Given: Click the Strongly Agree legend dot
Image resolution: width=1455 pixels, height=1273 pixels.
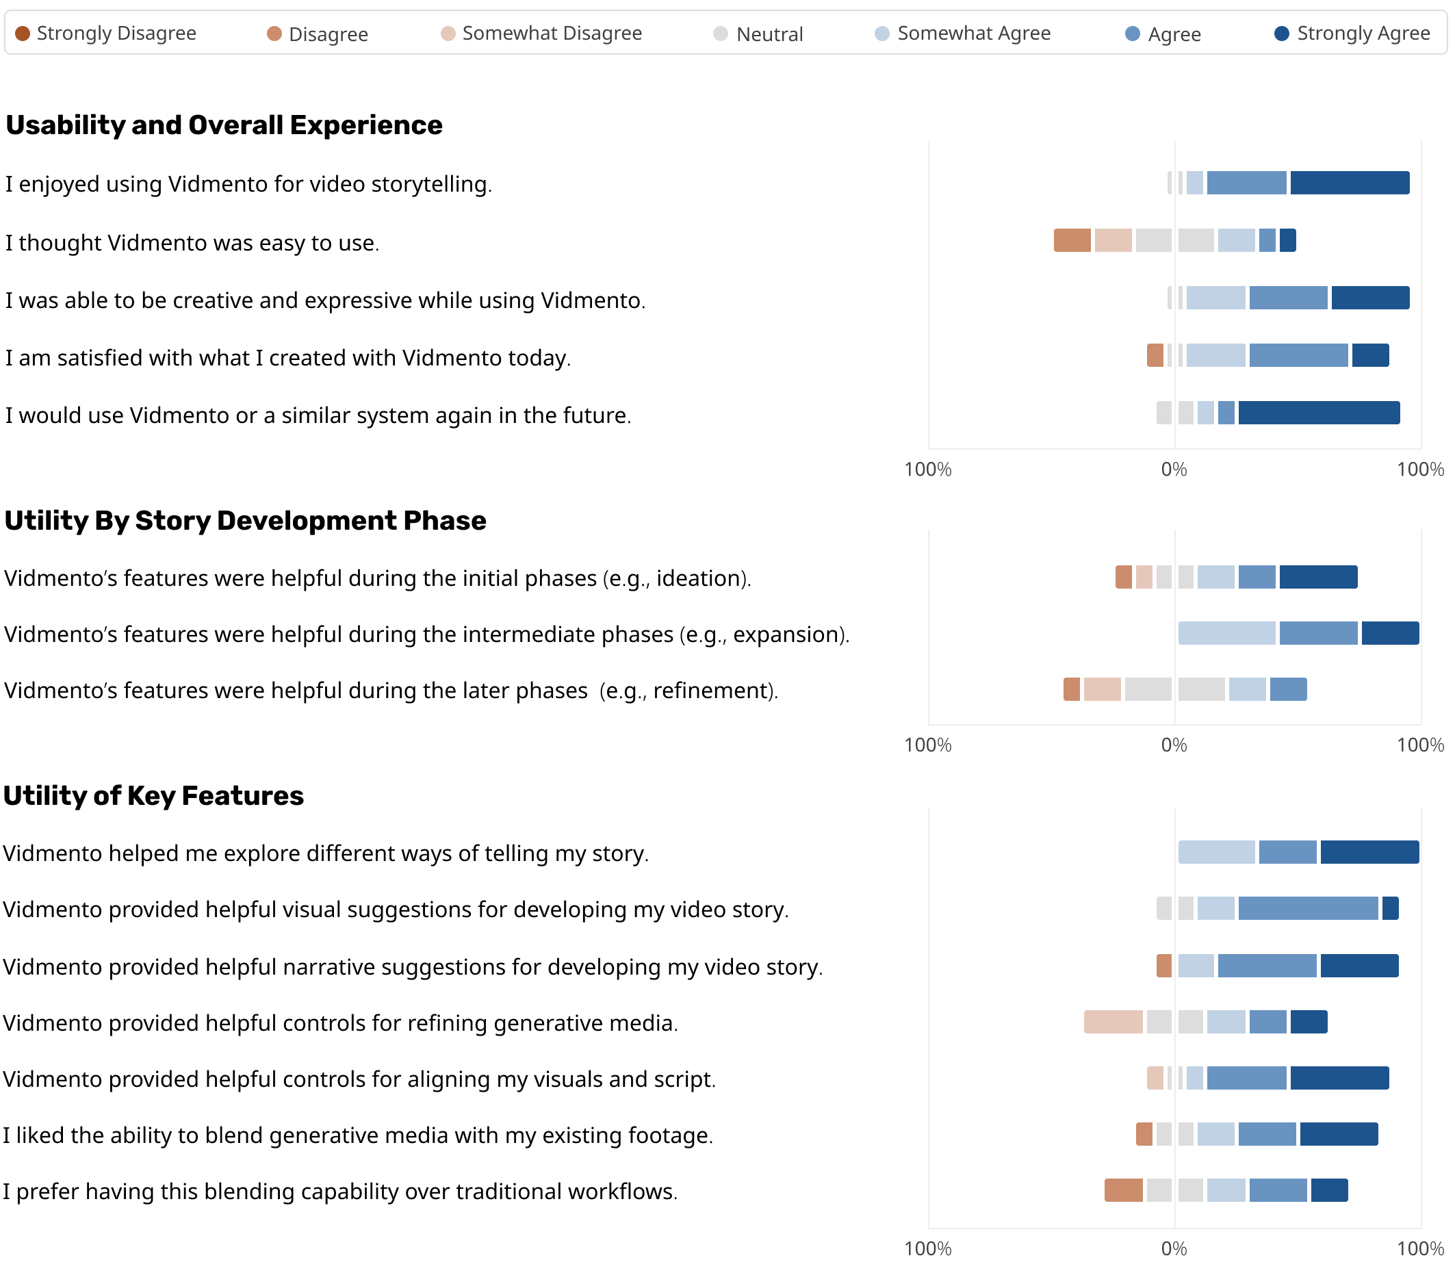Looking at the screenshot, I should pyautogui.click(x=1282, y=34).
